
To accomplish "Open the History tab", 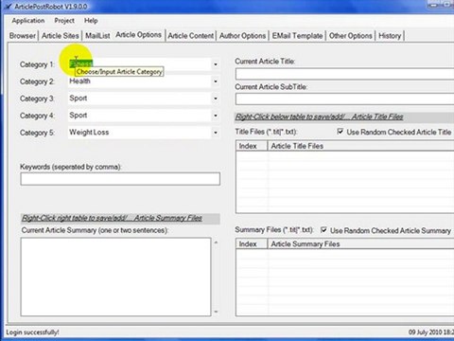I will coord(390,36).
